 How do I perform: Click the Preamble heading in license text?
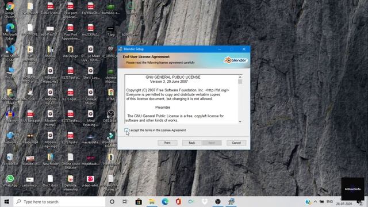pos(163,108)
